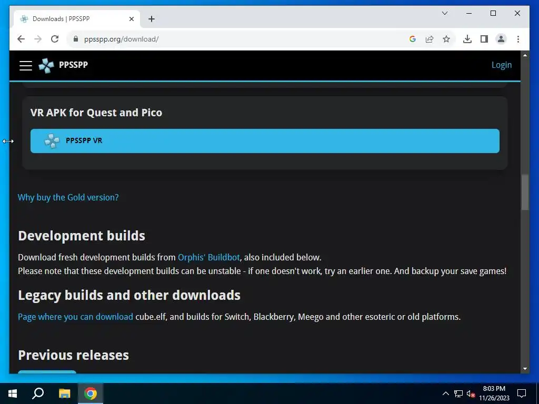Select the Downloads | PPSSPP tab
The image size is (539, 404).
pyautogui.click(x=77, y=19)
